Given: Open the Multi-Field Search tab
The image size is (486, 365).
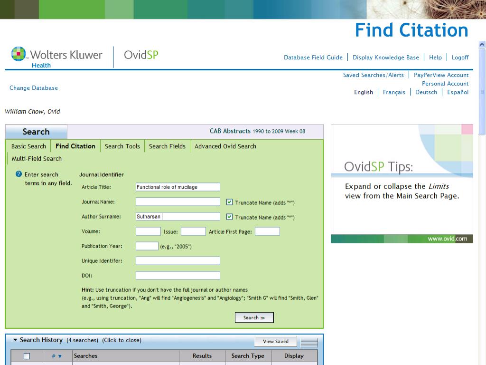Looking at the screenshot, I should [37, 159].
